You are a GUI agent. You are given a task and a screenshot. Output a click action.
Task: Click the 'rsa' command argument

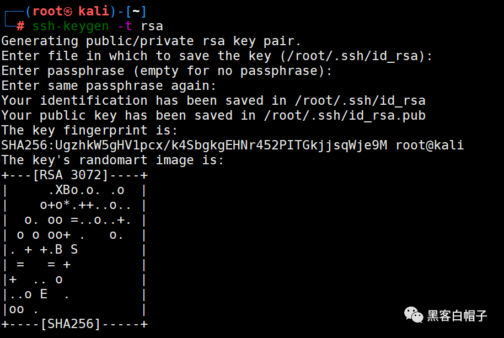click(152, 26)
